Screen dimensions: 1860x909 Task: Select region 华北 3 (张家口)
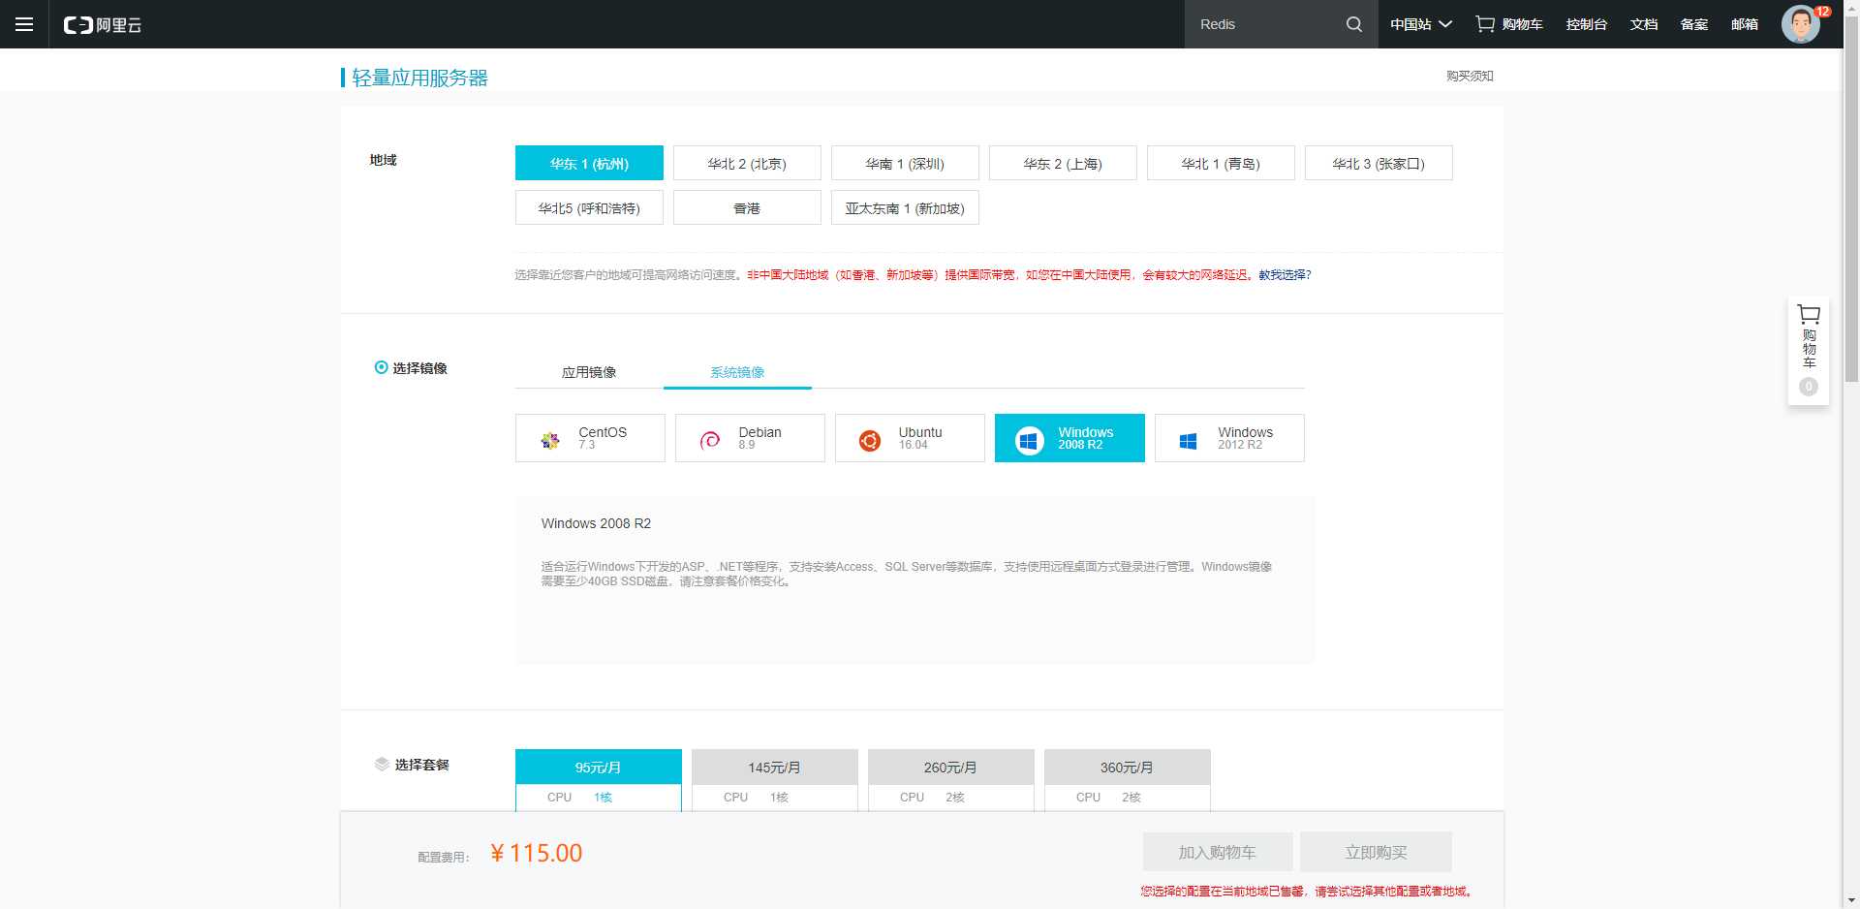pyautogui.click(x=1379, y=163)
